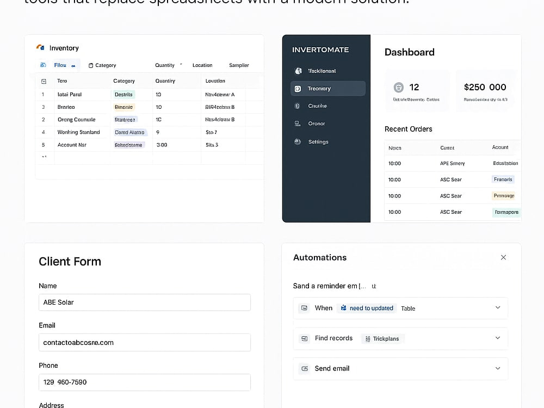Expand the Send email step

498,368
